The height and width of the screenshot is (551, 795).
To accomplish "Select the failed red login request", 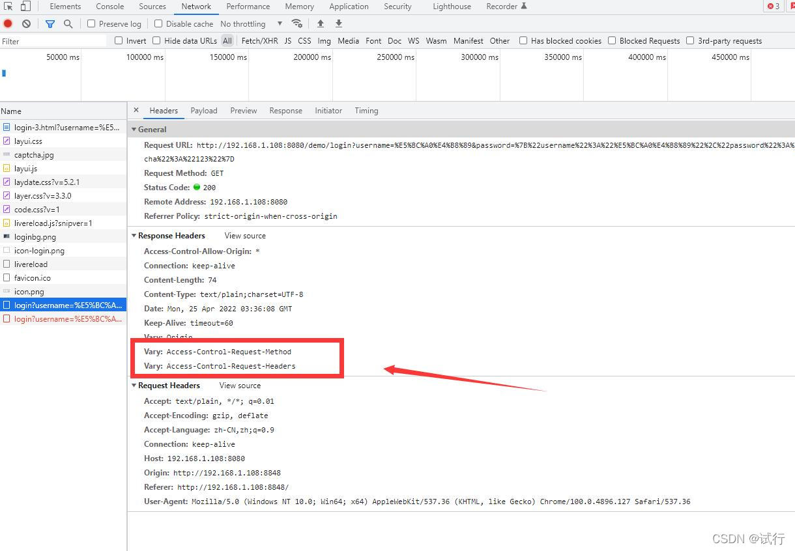I will click(x=63, y=319).
